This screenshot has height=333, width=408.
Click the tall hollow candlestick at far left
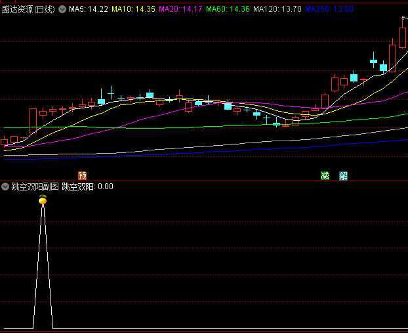(33, 121)
